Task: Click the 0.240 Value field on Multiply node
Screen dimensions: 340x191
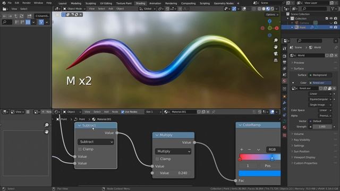Action: click(173, 173)
